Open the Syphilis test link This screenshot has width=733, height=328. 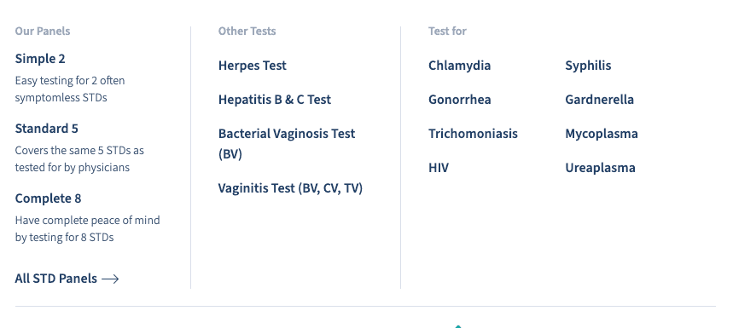pyautogui.click(x=588, y=66)
